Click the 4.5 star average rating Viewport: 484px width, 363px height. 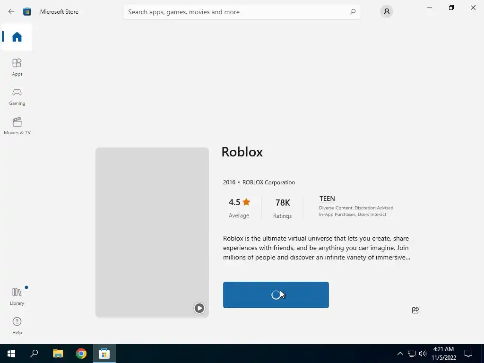[x=239, y=208]
